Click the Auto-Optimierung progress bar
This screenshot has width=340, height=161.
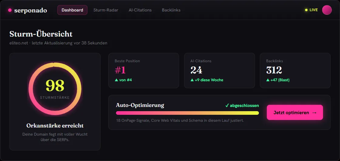tap(187, 113)
